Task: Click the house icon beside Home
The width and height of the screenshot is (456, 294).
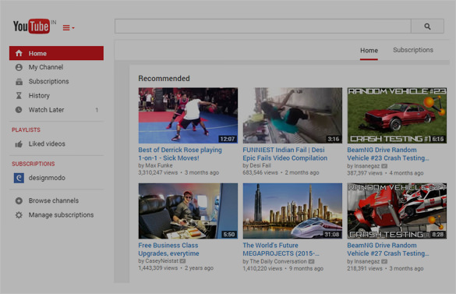Action: tap(19, 53)
